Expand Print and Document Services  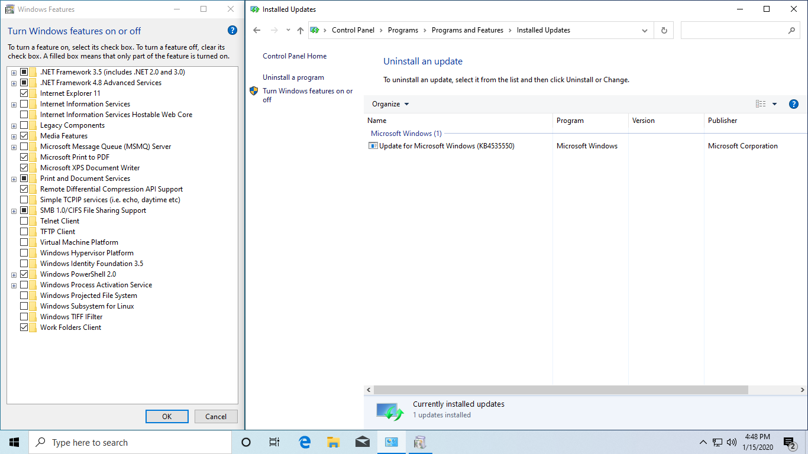click(x=14, y=179)
